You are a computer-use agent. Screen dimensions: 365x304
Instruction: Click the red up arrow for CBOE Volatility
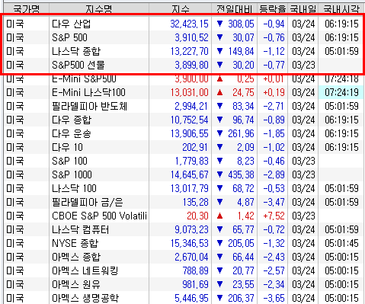point(220,216)
